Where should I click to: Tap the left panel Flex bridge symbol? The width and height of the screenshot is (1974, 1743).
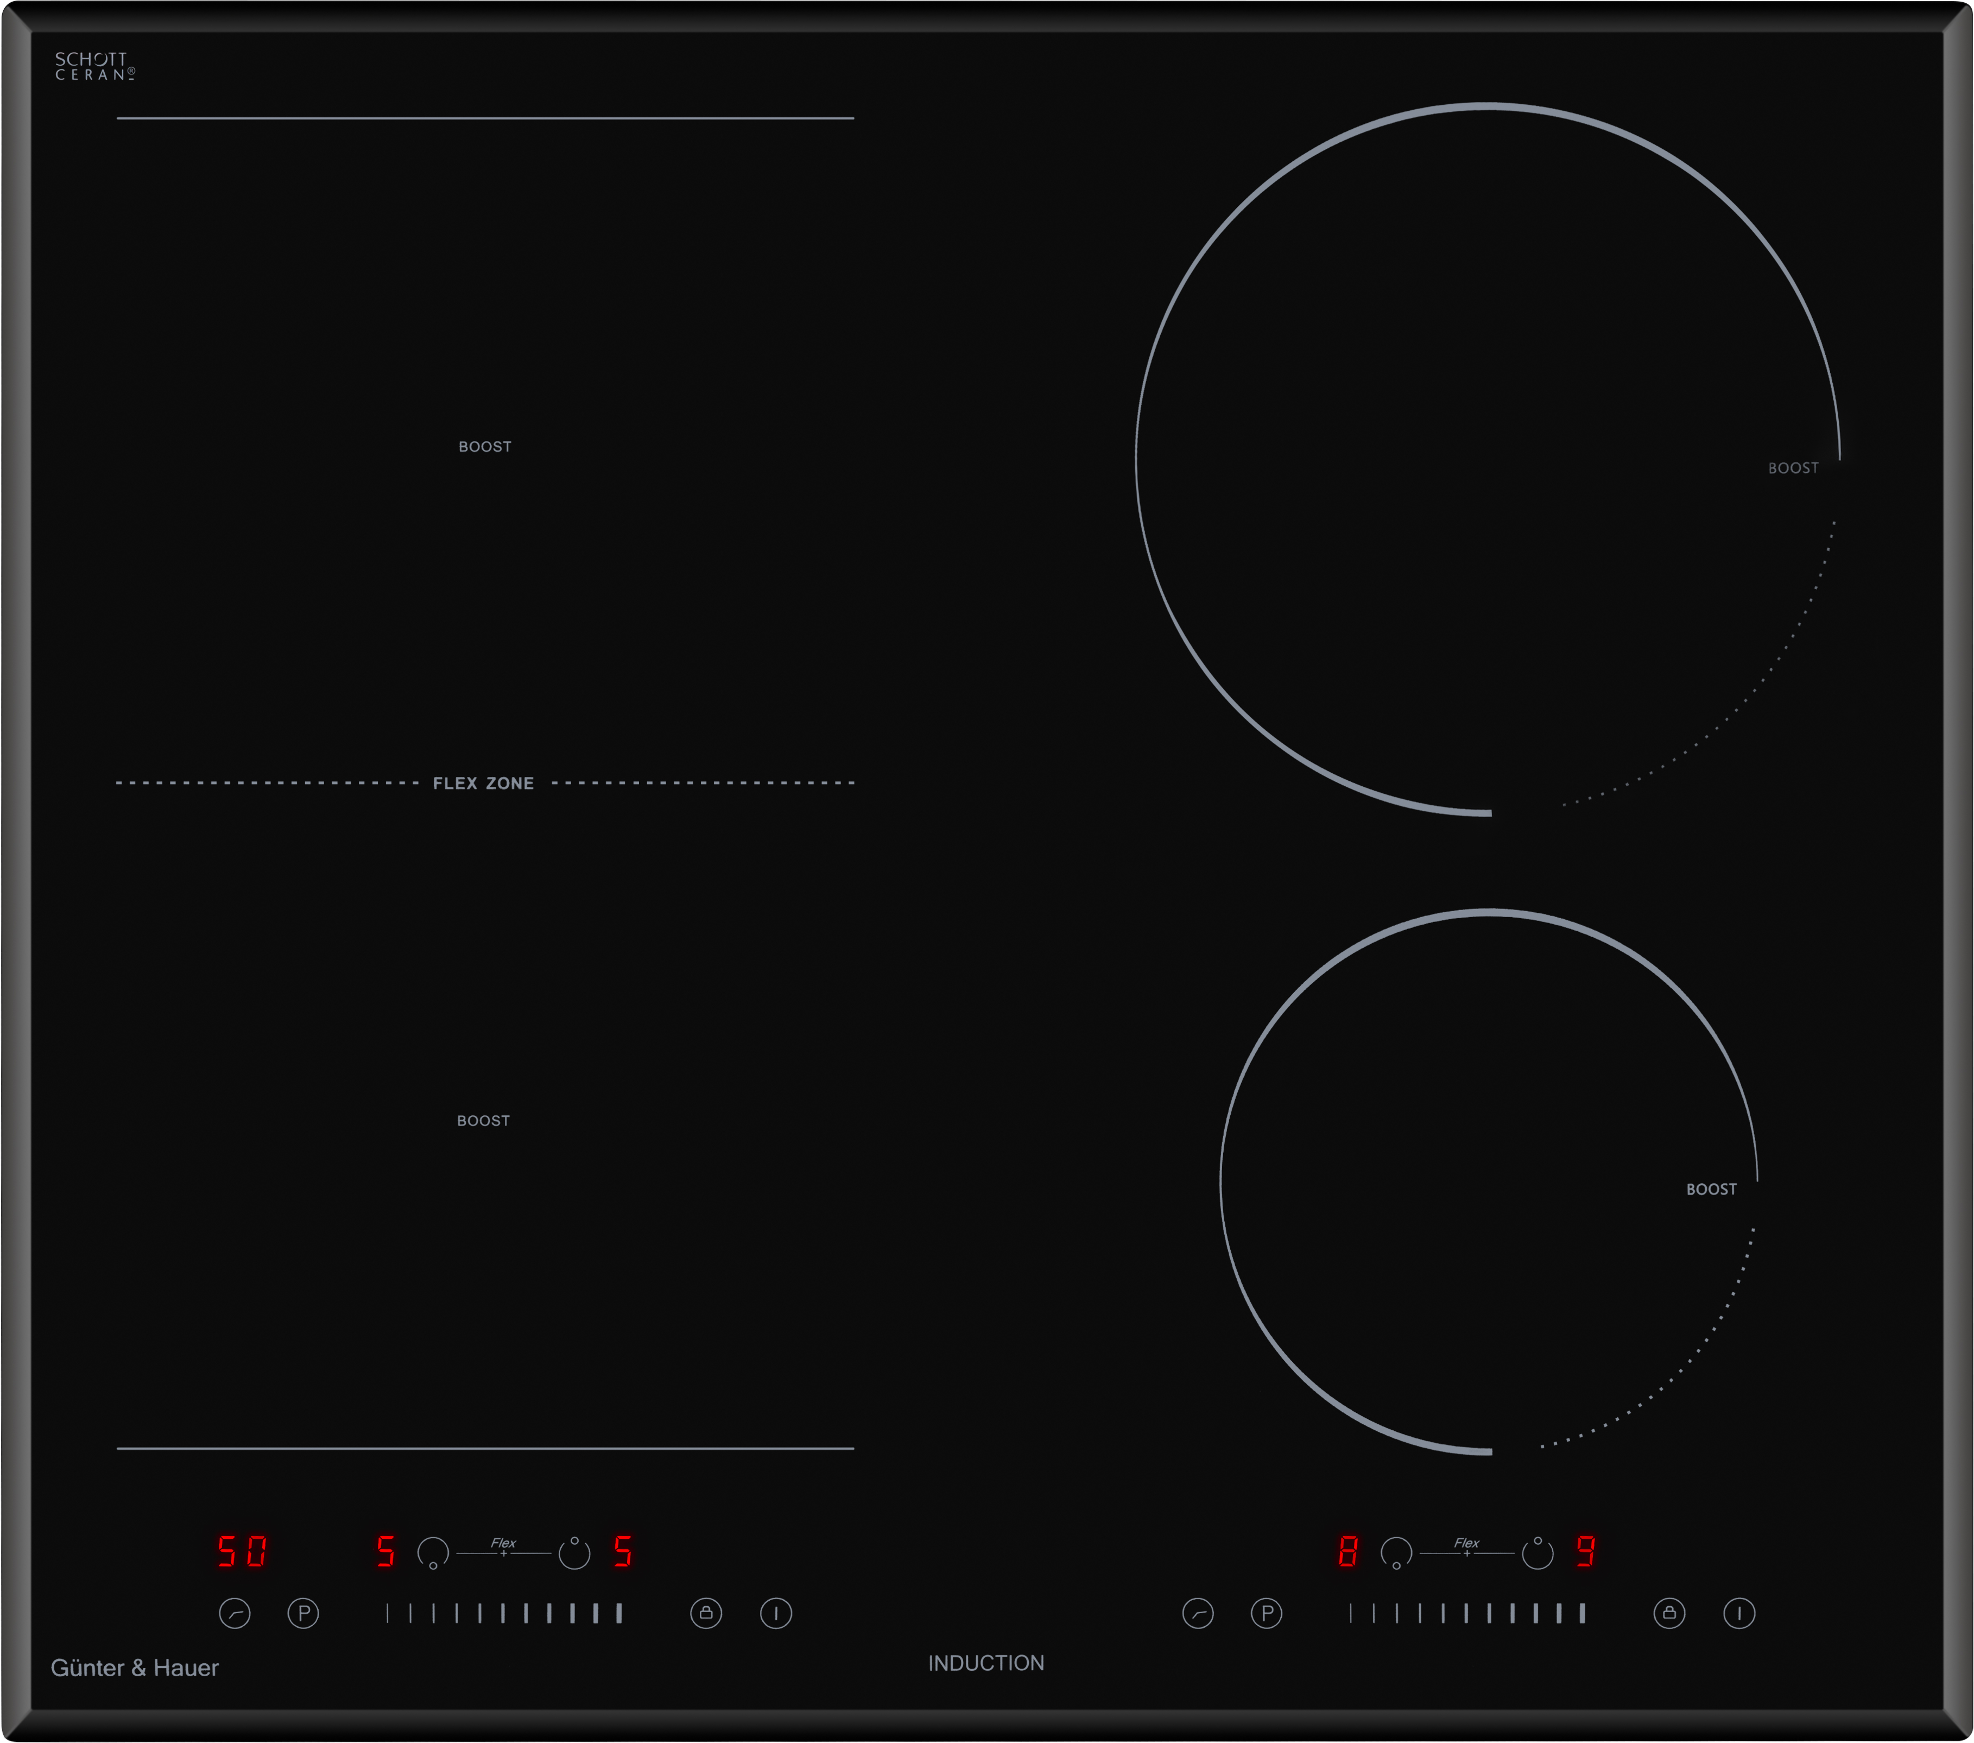pos(503,1549)
